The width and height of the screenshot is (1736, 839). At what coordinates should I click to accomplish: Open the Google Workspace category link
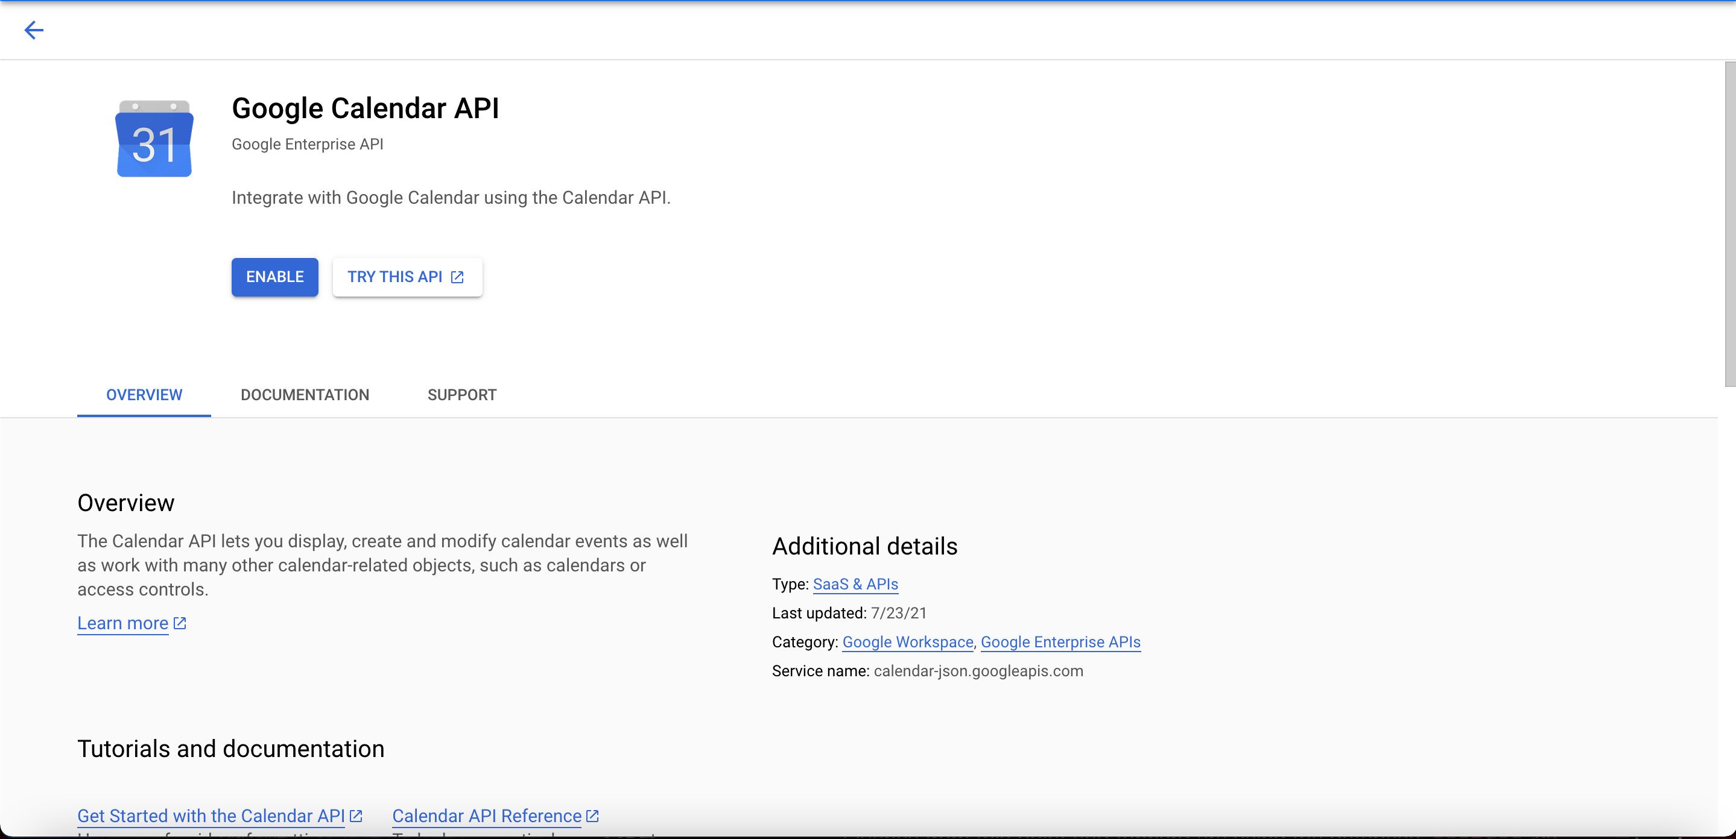coord(907,642)
